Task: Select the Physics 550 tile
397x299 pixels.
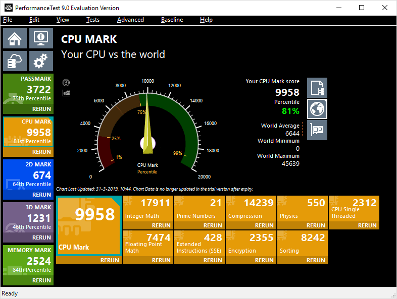Action: 303,209
